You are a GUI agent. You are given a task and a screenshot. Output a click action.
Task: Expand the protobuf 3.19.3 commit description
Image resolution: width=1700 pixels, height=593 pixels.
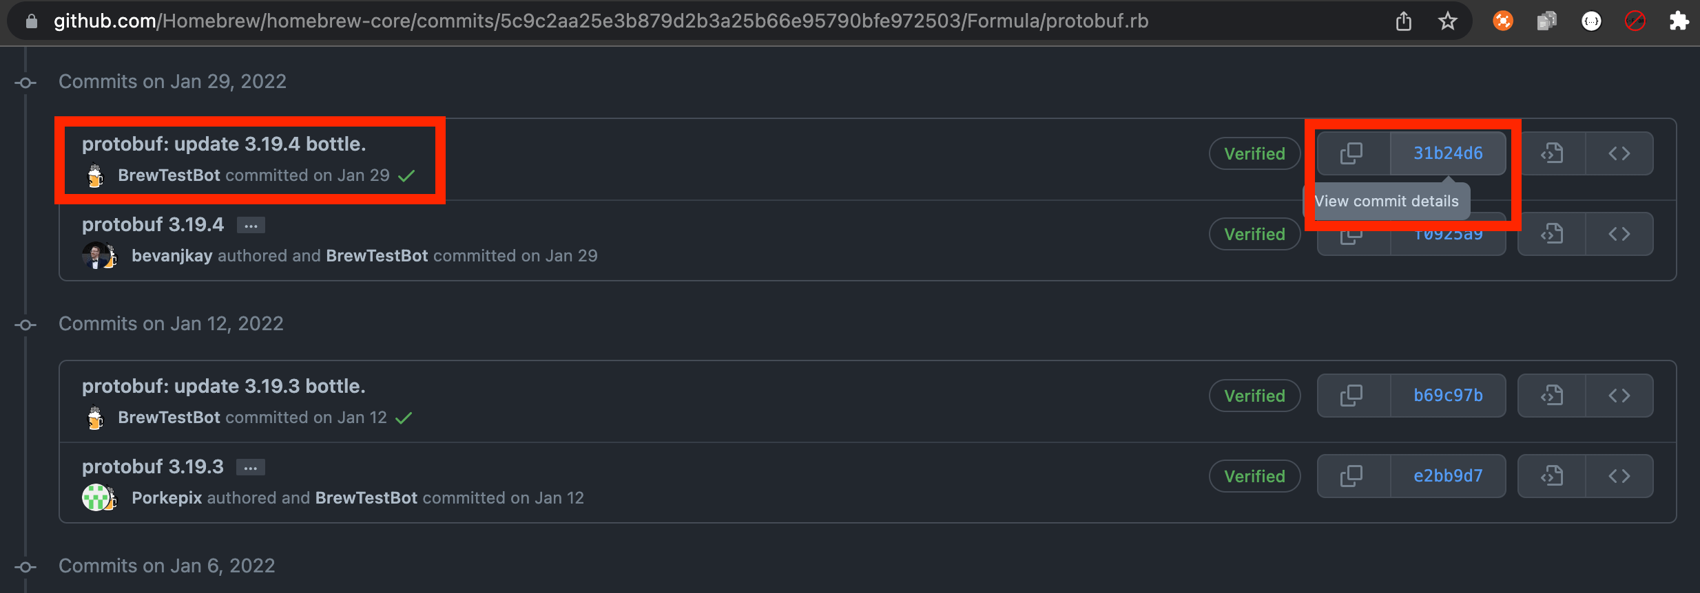(250, 466)
